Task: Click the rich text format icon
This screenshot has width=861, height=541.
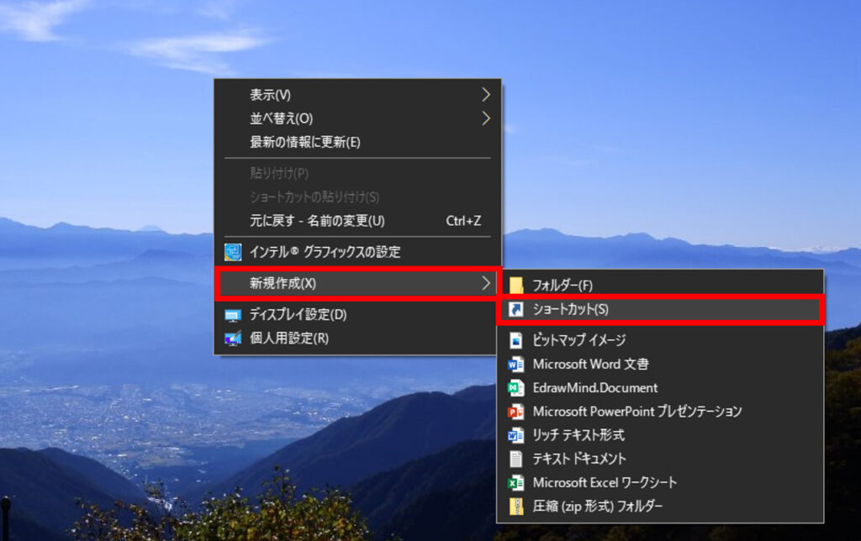Action: (x=515, y=436)
